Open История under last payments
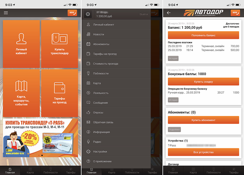Image resolution: width=244 pixels, height=175 pixels. coord(173,58)
